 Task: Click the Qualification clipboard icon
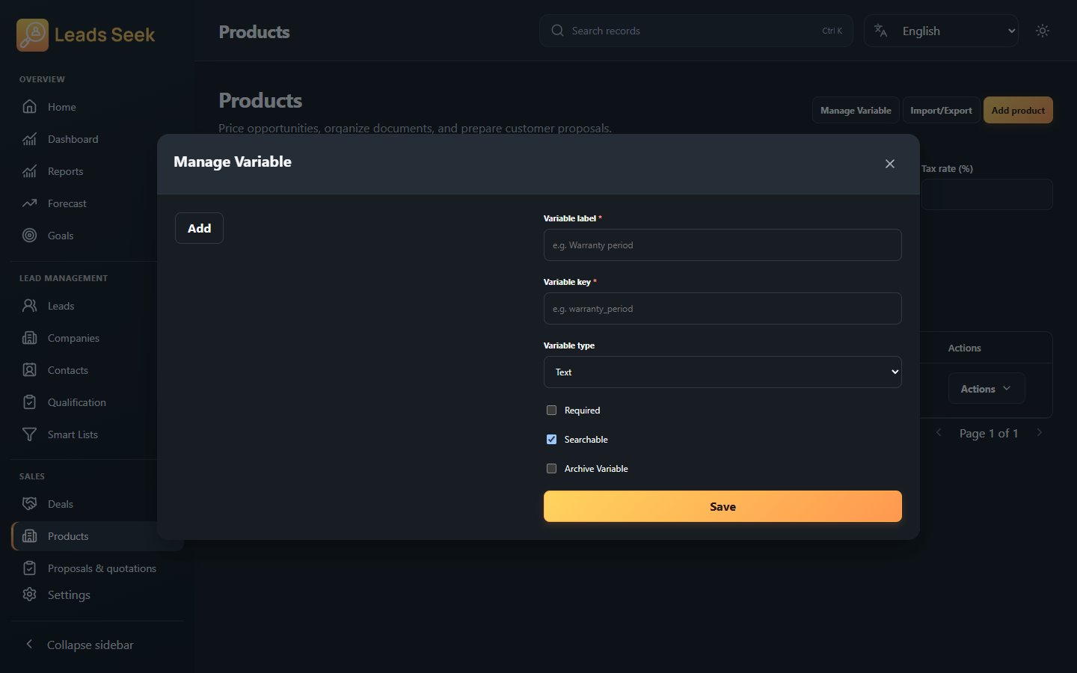pyautogui.click(x=29, y=402)
